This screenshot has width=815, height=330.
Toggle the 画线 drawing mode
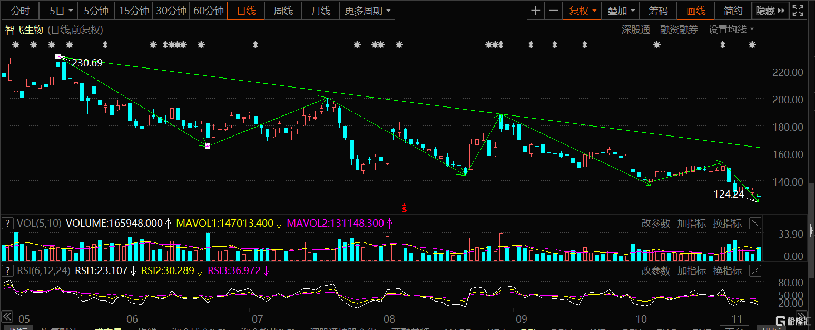(696, 11)
